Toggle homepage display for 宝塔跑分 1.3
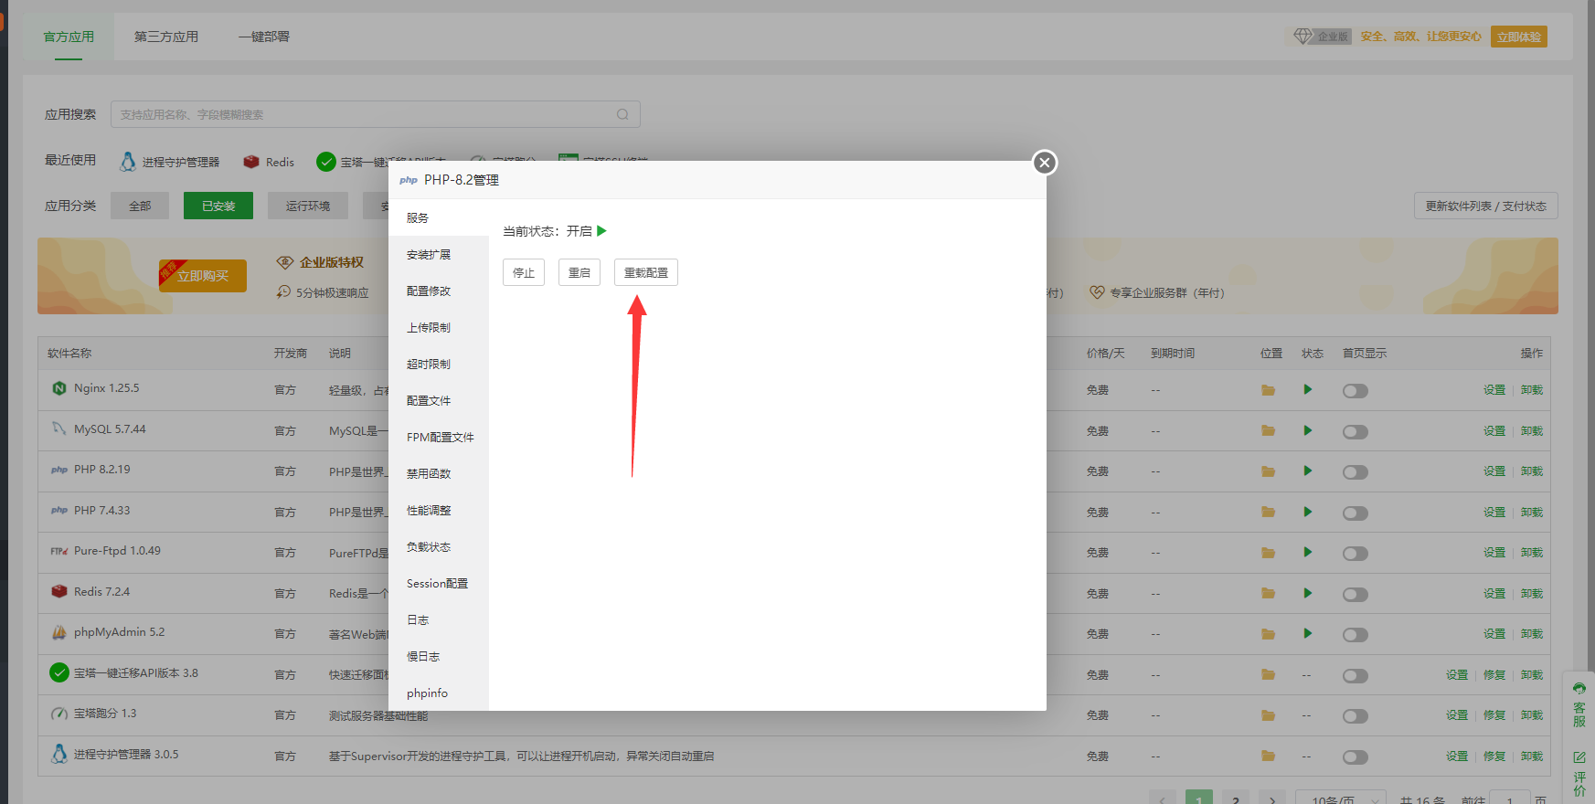 pyautogui.click(x=1356, y=716)
